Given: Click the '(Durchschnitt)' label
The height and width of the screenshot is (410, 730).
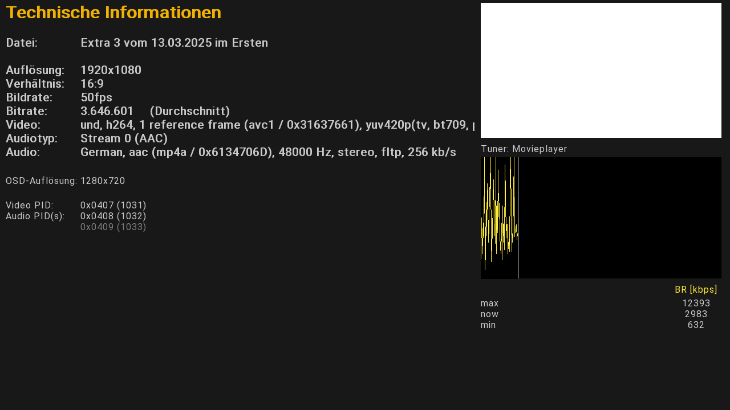Looking at the screenshot, I should point(189,111).
